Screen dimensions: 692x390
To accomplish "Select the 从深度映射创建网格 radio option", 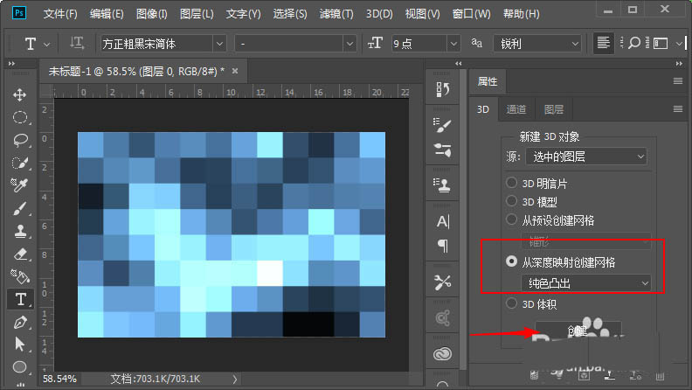I will [511, 261].
